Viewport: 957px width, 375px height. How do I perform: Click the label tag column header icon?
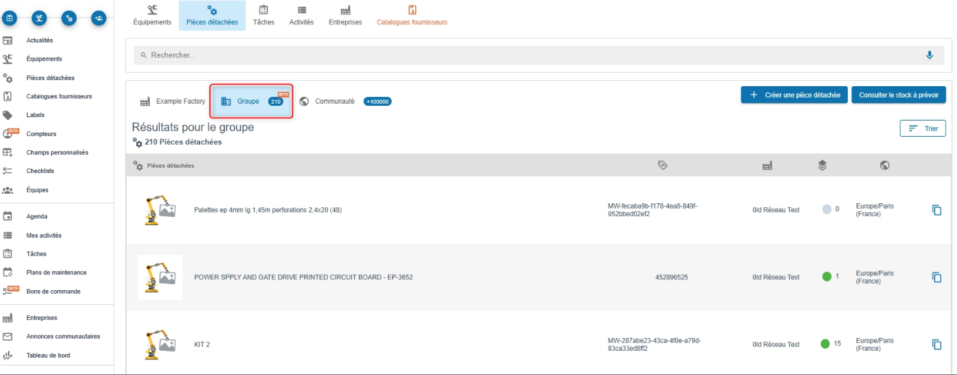662,165
